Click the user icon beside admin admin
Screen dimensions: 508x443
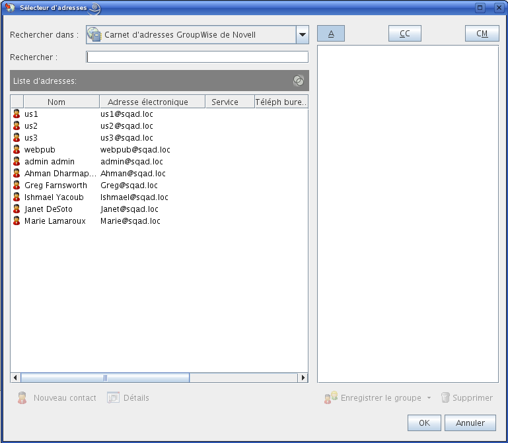(x=17, y=161)
